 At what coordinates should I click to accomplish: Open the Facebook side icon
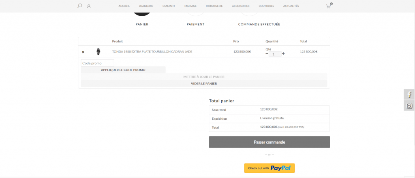[409, 94]
